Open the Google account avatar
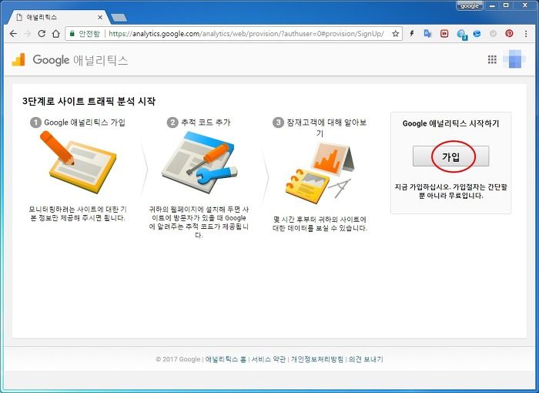Image resolution: width=539 pixels, height=393 pixels. coord(514,59)
